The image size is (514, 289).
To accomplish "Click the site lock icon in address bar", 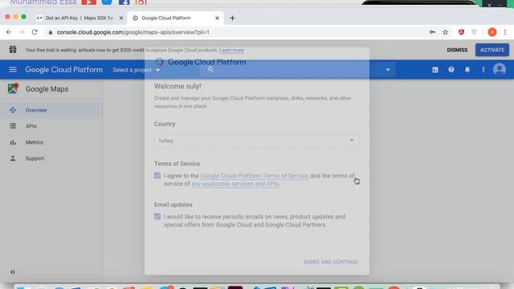I will [x=50, y=32].
